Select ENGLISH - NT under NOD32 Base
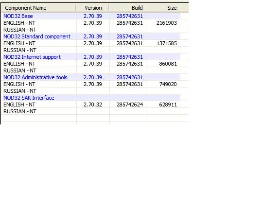The height and width of the screenshot is (210, 280). 91,23
